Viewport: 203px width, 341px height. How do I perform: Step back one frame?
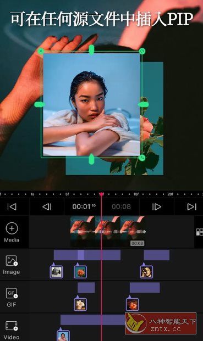click(47, 206)
